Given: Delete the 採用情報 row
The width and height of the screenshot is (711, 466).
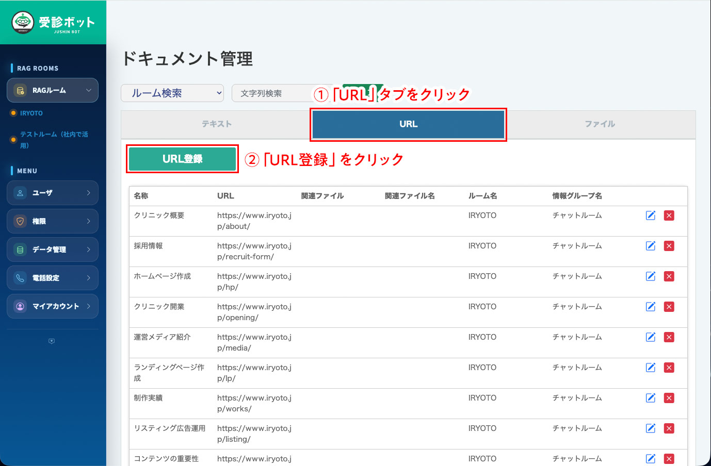Looking at the screenshot, I should pos(669,246).
